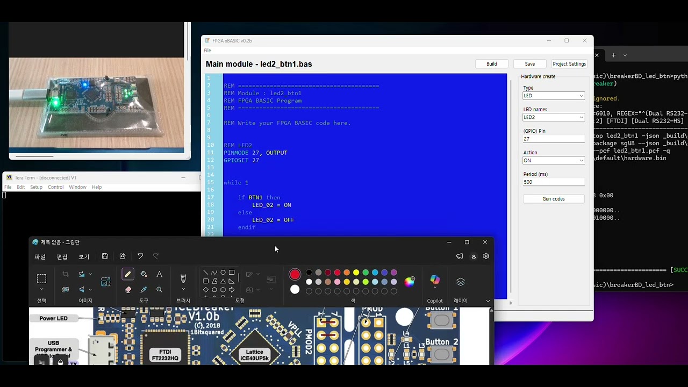Open the Edit colors wheel

410,282
